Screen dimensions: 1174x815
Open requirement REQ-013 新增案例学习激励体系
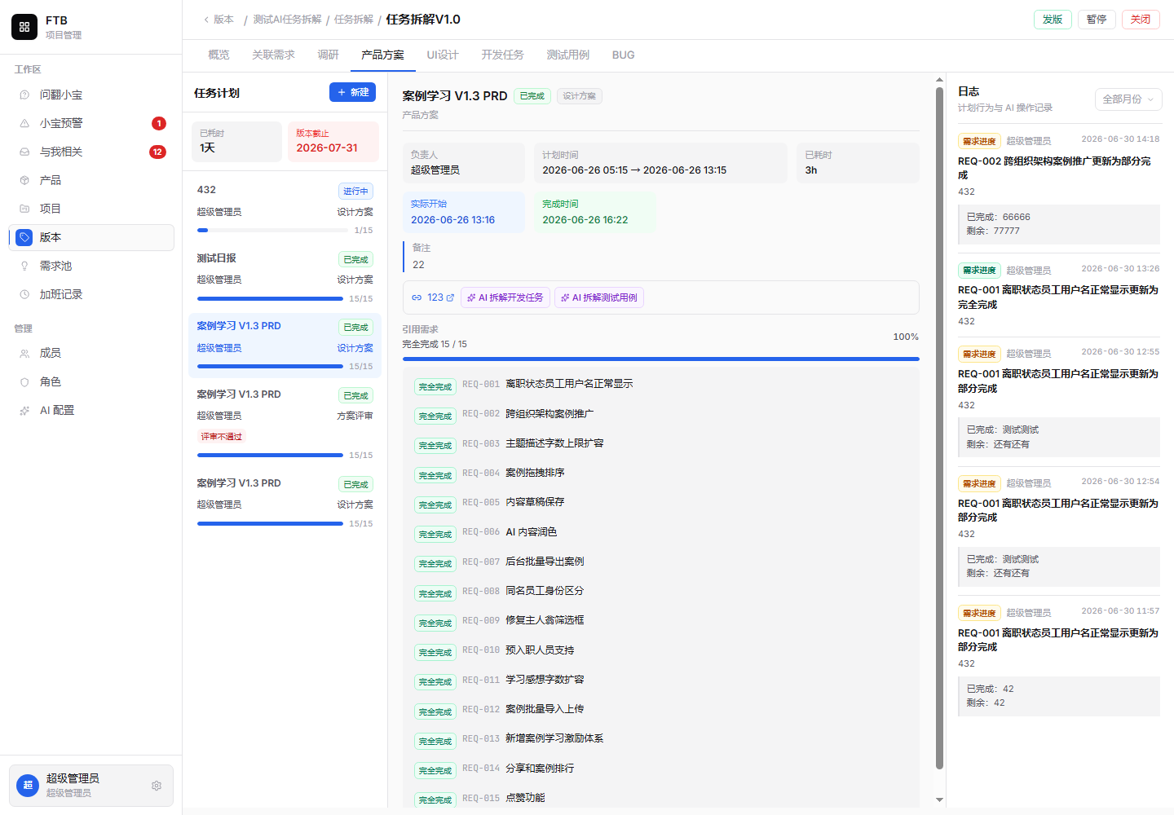pos(660,739)
